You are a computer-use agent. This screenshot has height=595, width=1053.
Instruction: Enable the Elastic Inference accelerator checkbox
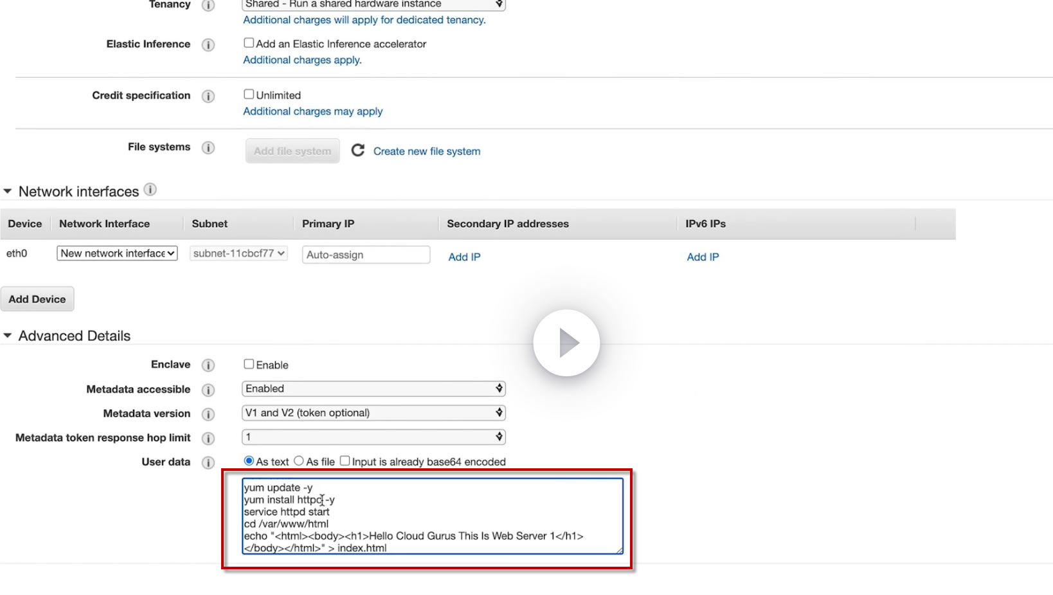point(249,43)
